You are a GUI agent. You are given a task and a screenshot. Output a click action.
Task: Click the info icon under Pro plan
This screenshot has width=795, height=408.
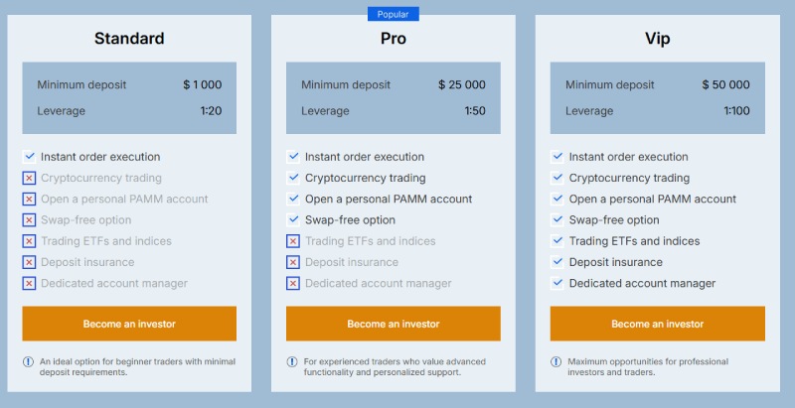(292, 362)
